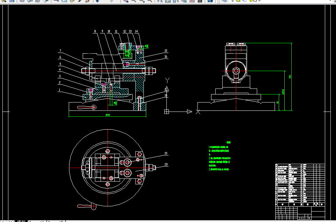Toggle the layer freeze sun icon
This screenshot has height=222, width=336.
pyautogui.click(x=238, y=1)
